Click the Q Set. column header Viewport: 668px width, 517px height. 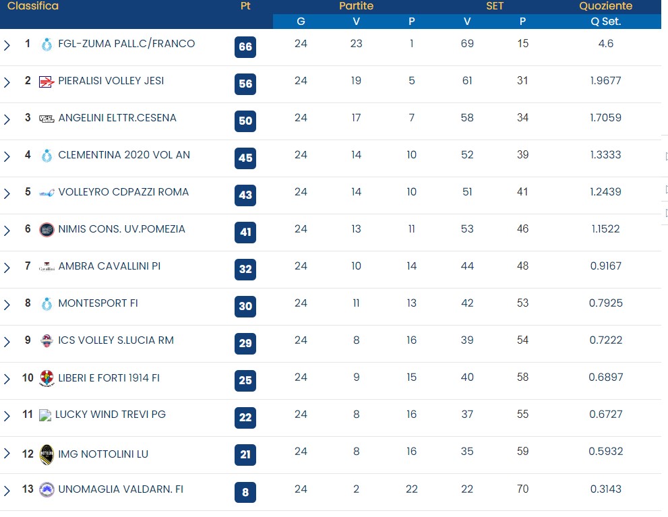[x=605, y=22]
